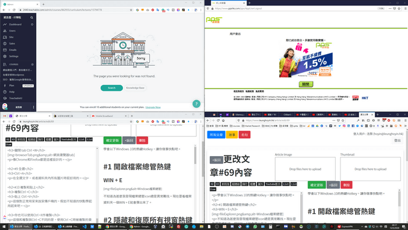Screen dimensions: 408x230
Task: Open Settings in the Teachable sidebar
Action: (13, 56)
